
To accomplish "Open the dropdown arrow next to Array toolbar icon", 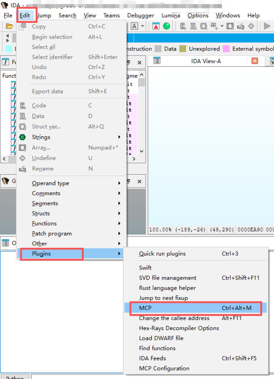I will point(222,26).
